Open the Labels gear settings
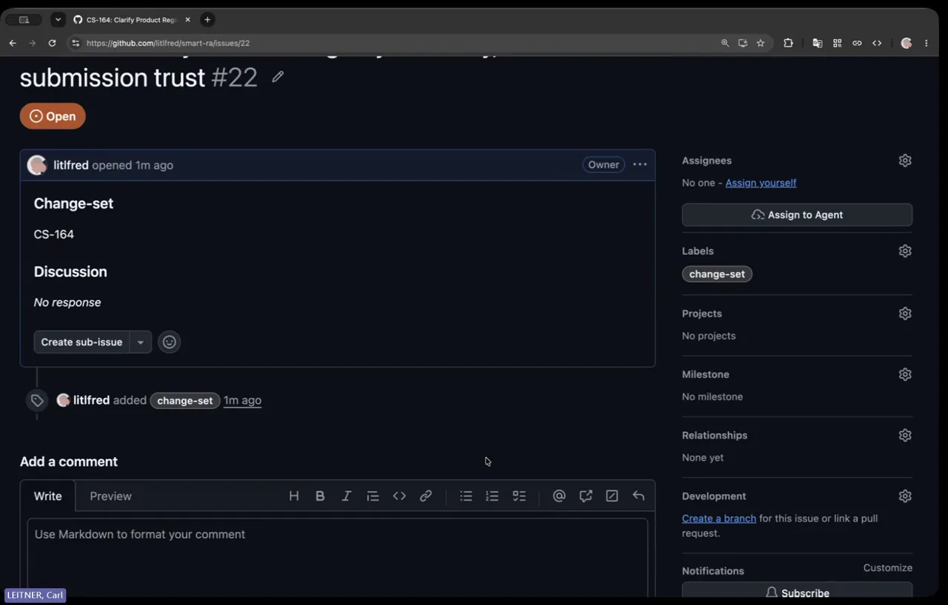This screenshot has height=605, width=948. coord(905,251)
